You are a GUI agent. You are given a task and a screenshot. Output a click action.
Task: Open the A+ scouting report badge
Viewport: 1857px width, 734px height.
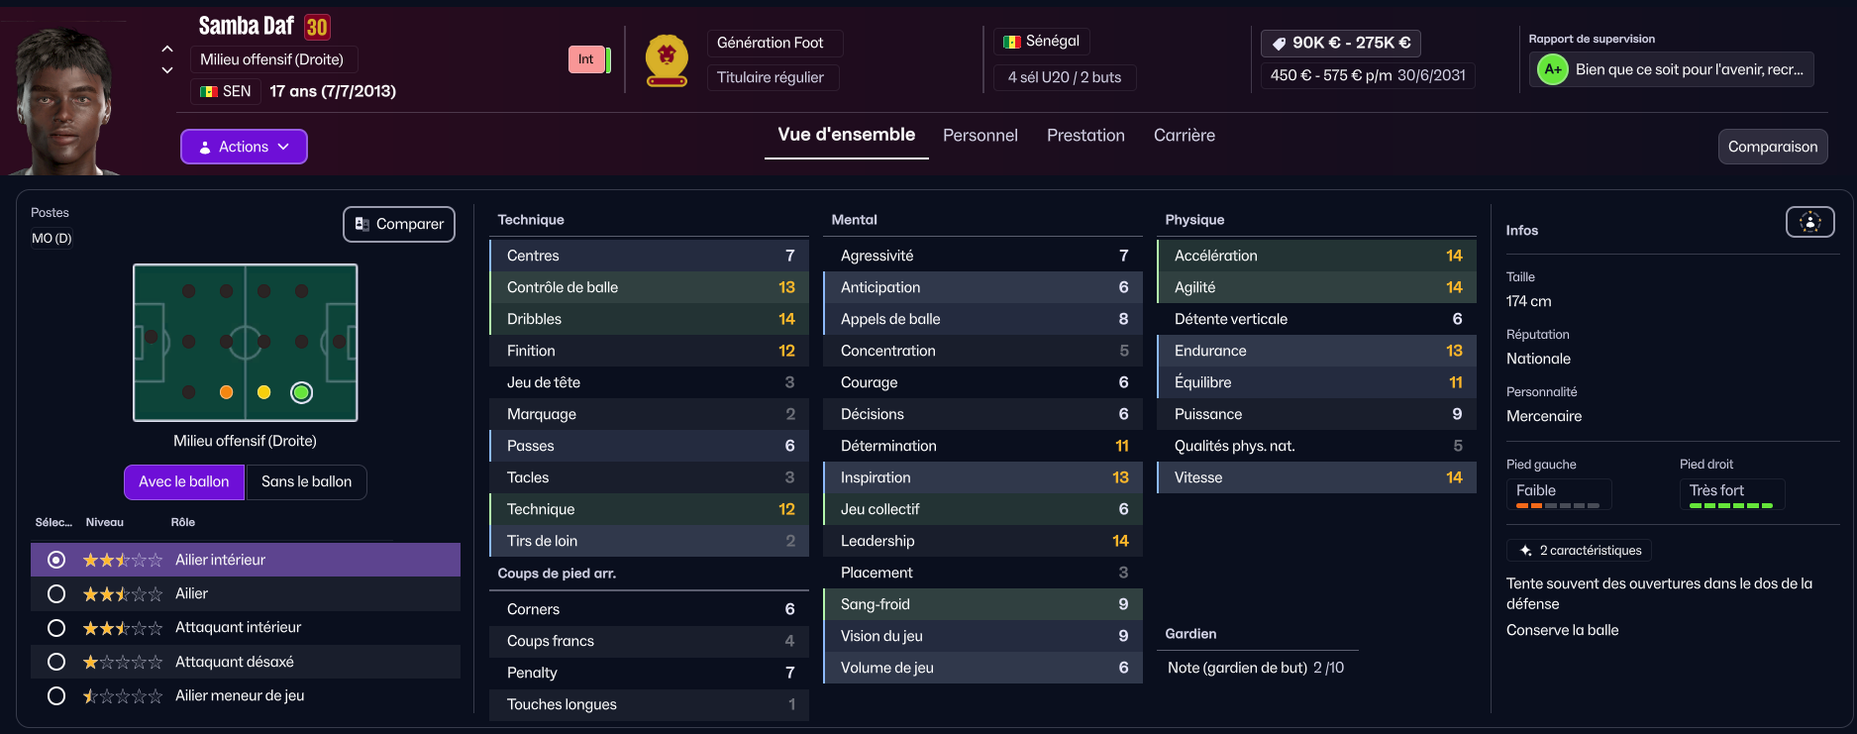pyautogui.click(x=1552, y=69)
